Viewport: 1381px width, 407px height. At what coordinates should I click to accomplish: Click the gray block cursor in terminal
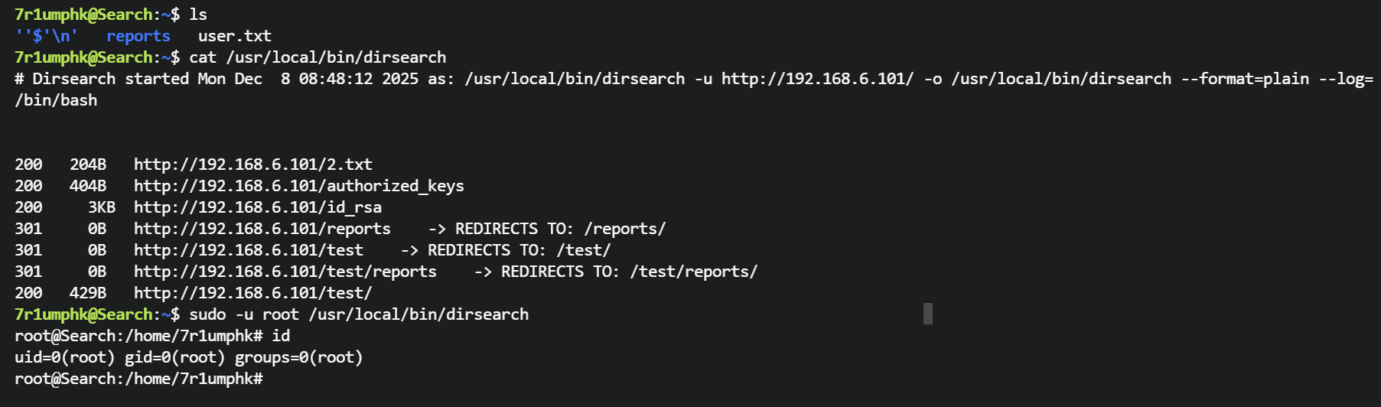[x=928, y=314]
